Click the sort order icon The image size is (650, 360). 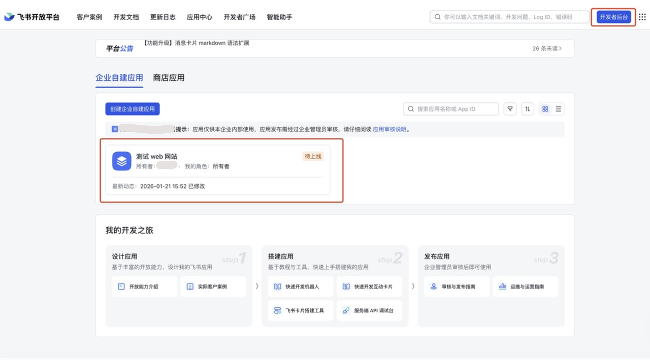tap(528, 109)
